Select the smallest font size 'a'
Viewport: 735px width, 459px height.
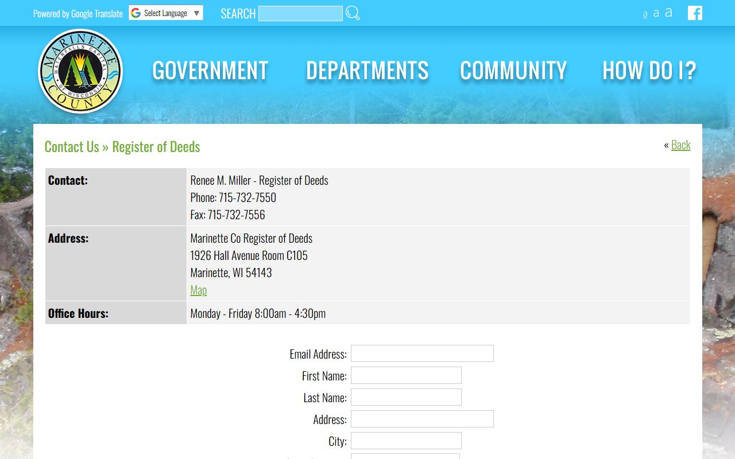point(645,14)
